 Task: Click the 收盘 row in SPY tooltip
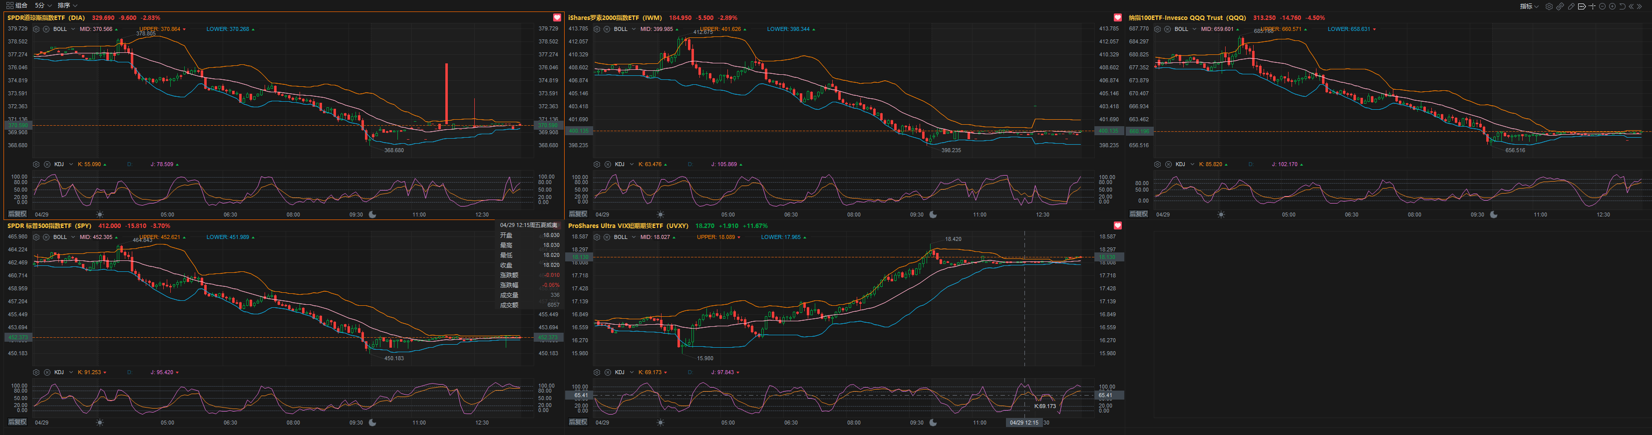[x=530, y=265]
